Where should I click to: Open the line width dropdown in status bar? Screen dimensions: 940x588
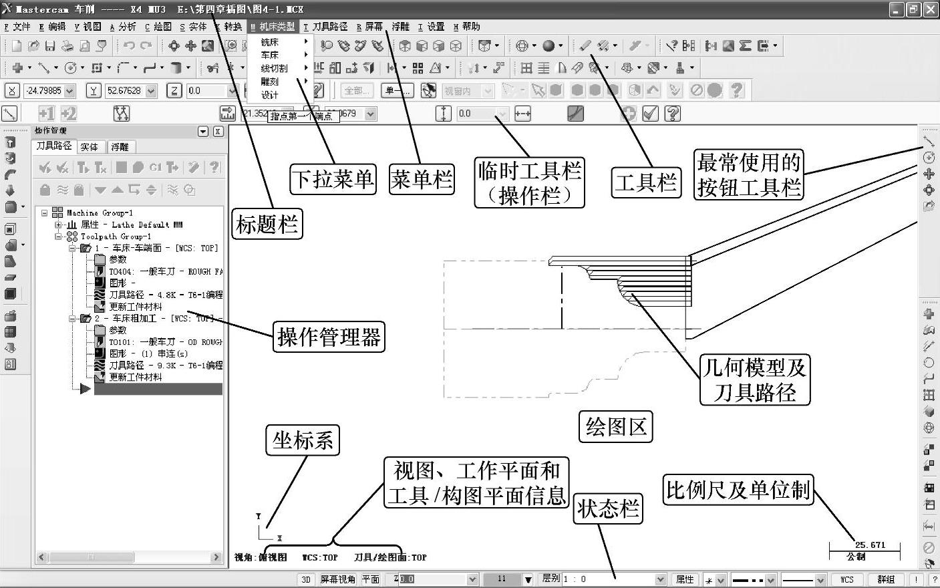point(820,580)
